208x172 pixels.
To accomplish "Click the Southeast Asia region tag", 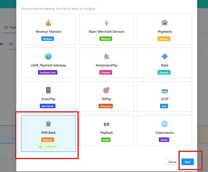I will tap(48, 72).
